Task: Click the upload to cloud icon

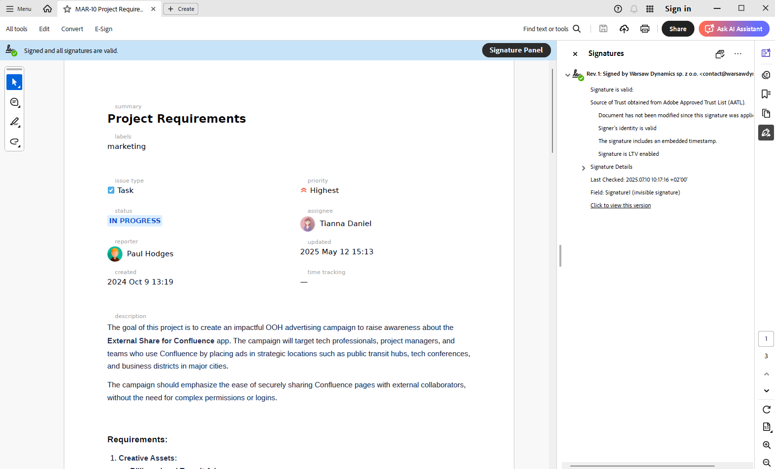Action: (624, 29)
